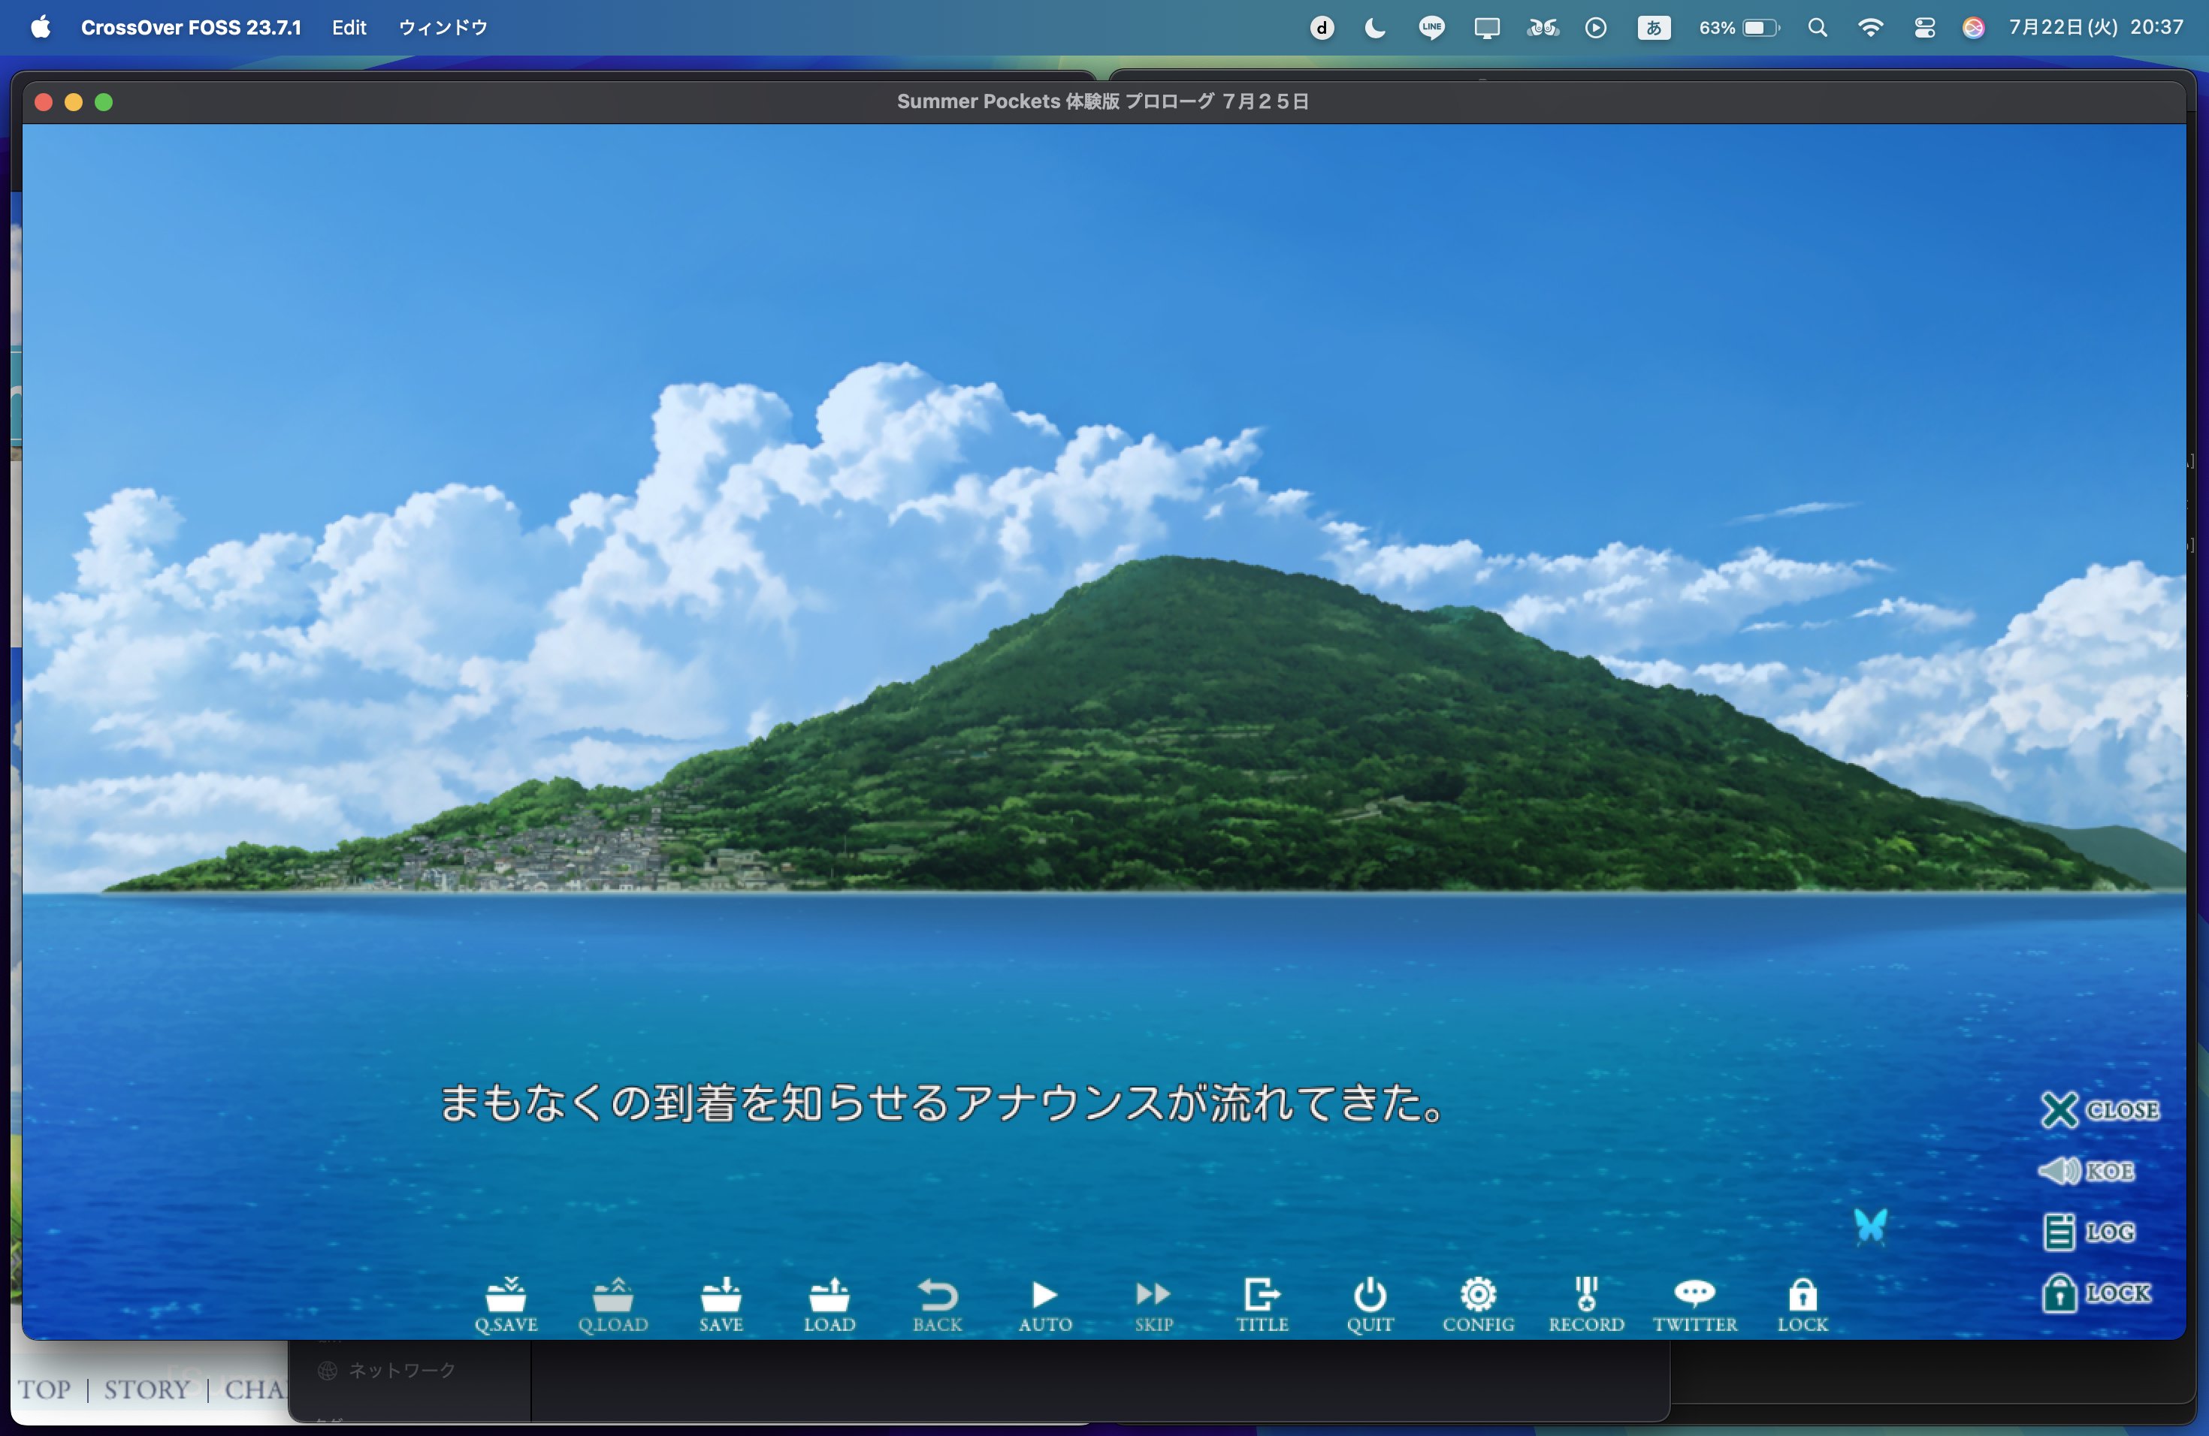Open the LOAD menu icon
Image resolution: width=2209 pixels, height=1436 pixels.
coord(829,1305)
